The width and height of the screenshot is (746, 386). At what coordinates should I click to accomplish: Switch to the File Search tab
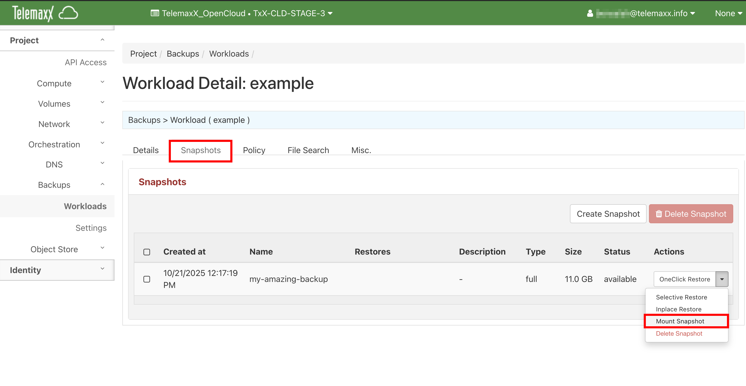[308, 150]
